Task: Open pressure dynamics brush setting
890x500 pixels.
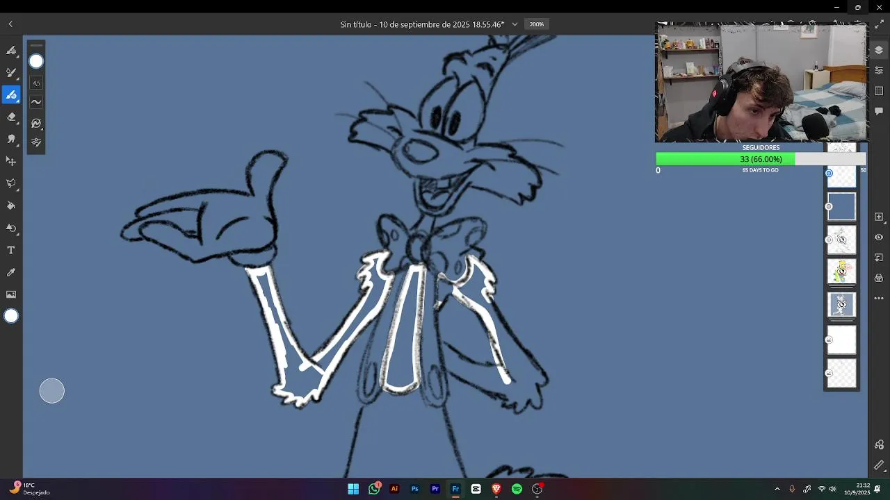Action: (36, 123)
